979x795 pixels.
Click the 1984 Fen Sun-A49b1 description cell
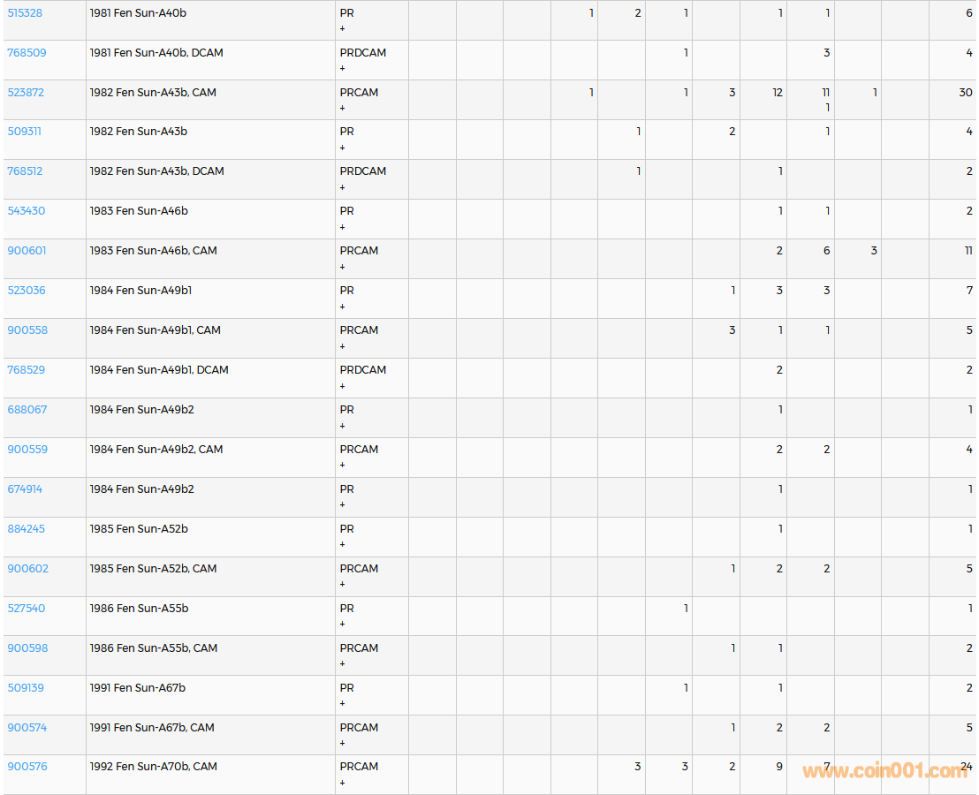point(140,291)
